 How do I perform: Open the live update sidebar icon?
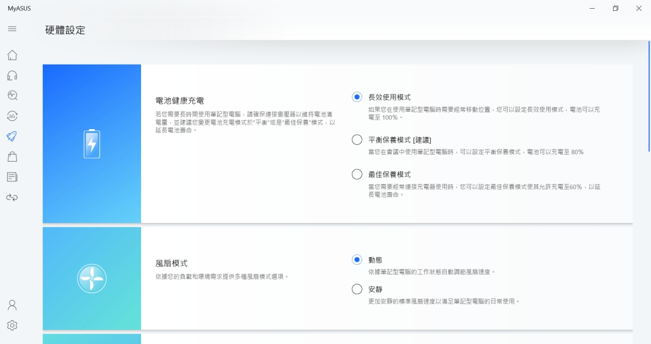click(12, 116)
